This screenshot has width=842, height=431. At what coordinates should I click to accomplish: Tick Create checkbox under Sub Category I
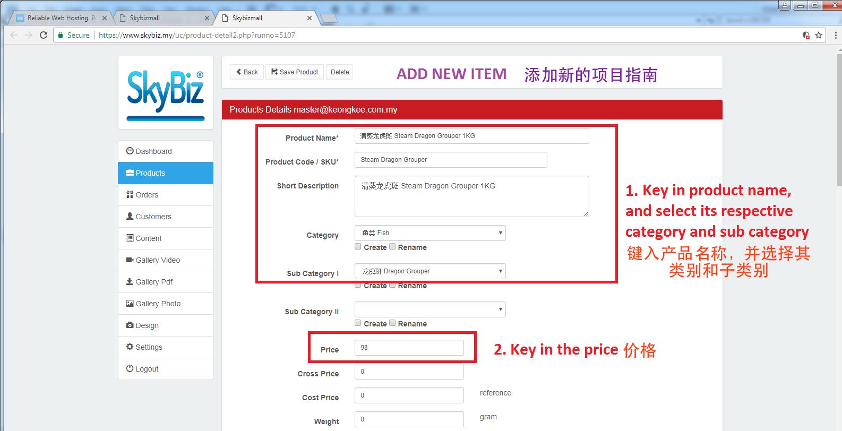358,285
